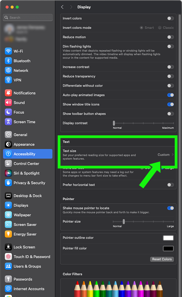Screen dimensions: 182x297
Task: Click the Siri & Spotlight icon
Action: pyautogui.click(x=8, y=173)
